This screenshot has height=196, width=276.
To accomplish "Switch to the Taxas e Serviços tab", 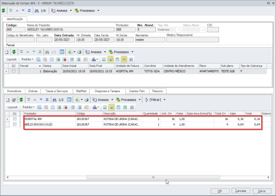I will pos(57,91).
